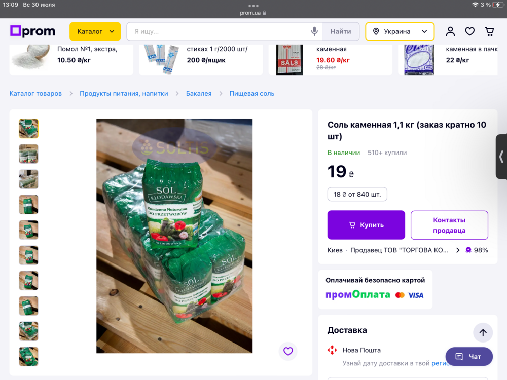507x380 pixels.
Task: Expand the side panel handle arrow
Action: pos(501,157)
